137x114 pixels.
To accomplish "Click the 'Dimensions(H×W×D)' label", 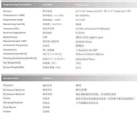I will point(15,54).
